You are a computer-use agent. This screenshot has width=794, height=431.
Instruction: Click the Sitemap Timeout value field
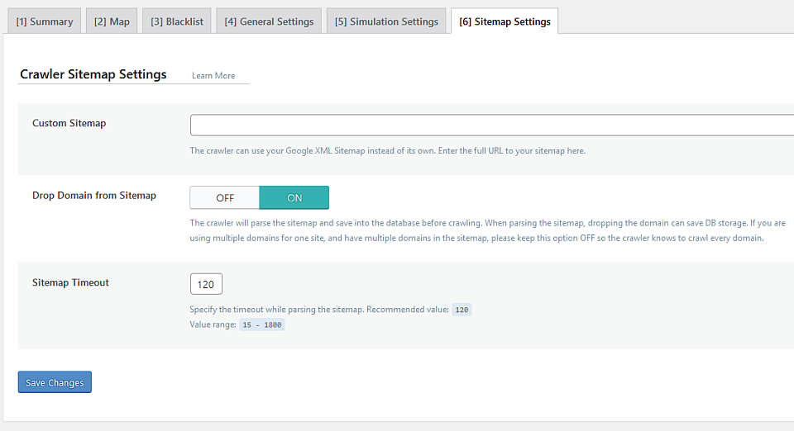tap(206, 284)
